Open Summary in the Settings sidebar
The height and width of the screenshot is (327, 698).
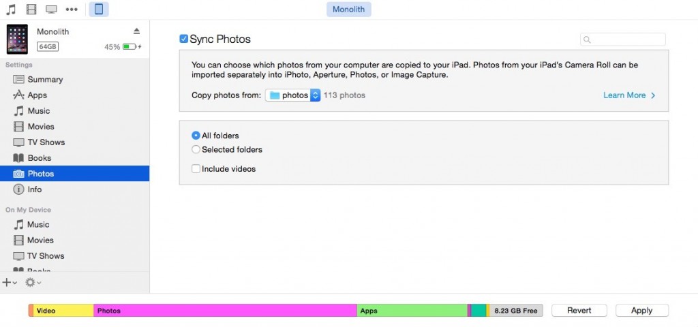point(45,80)
